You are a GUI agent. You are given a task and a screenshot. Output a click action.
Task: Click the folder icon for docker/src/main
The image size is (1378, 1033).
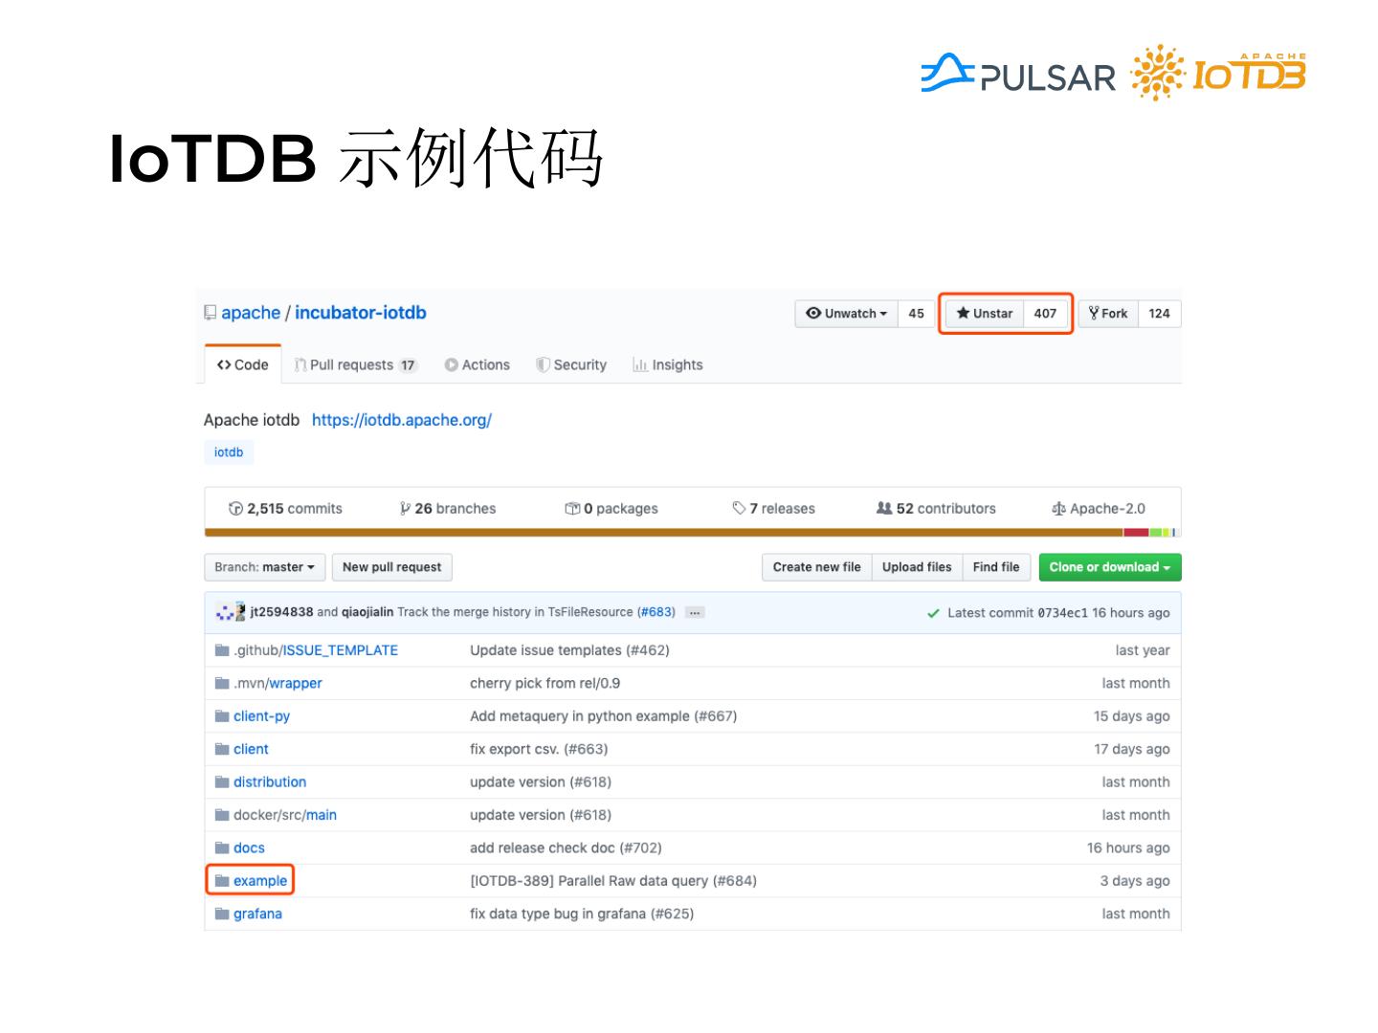pyautogui.click(x=222, y=815)
